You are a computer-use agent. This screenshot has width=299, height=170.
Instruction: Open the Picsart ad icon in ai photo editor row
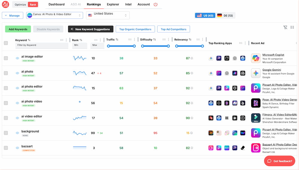[x=256, y=88]
